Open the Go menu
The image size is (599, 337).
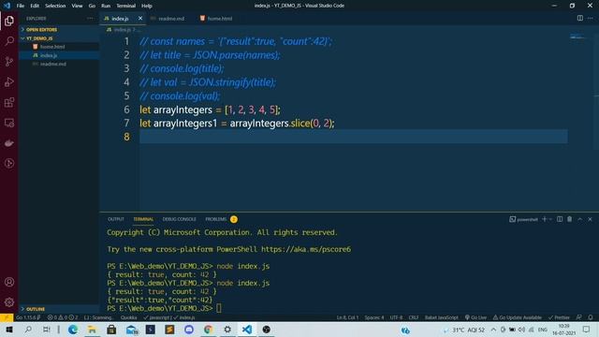point(92,6)
